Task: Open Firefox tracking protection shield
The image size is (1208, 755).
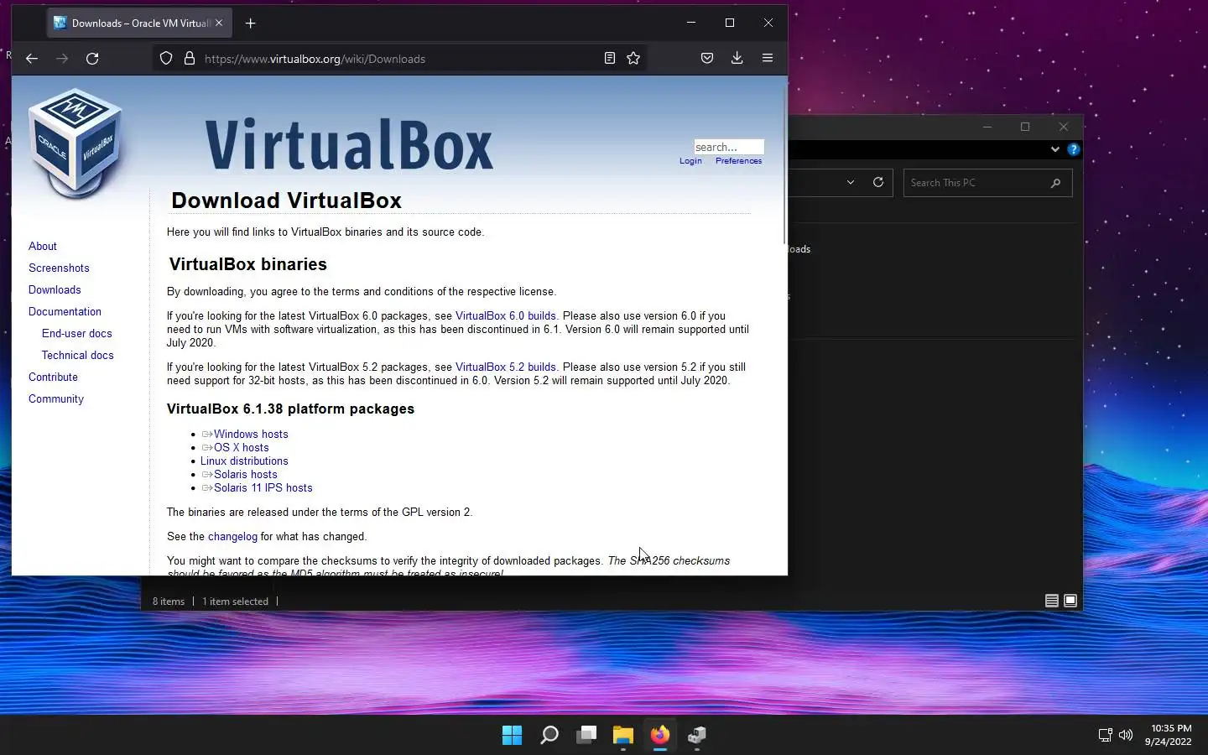Action: coord(166,59)
